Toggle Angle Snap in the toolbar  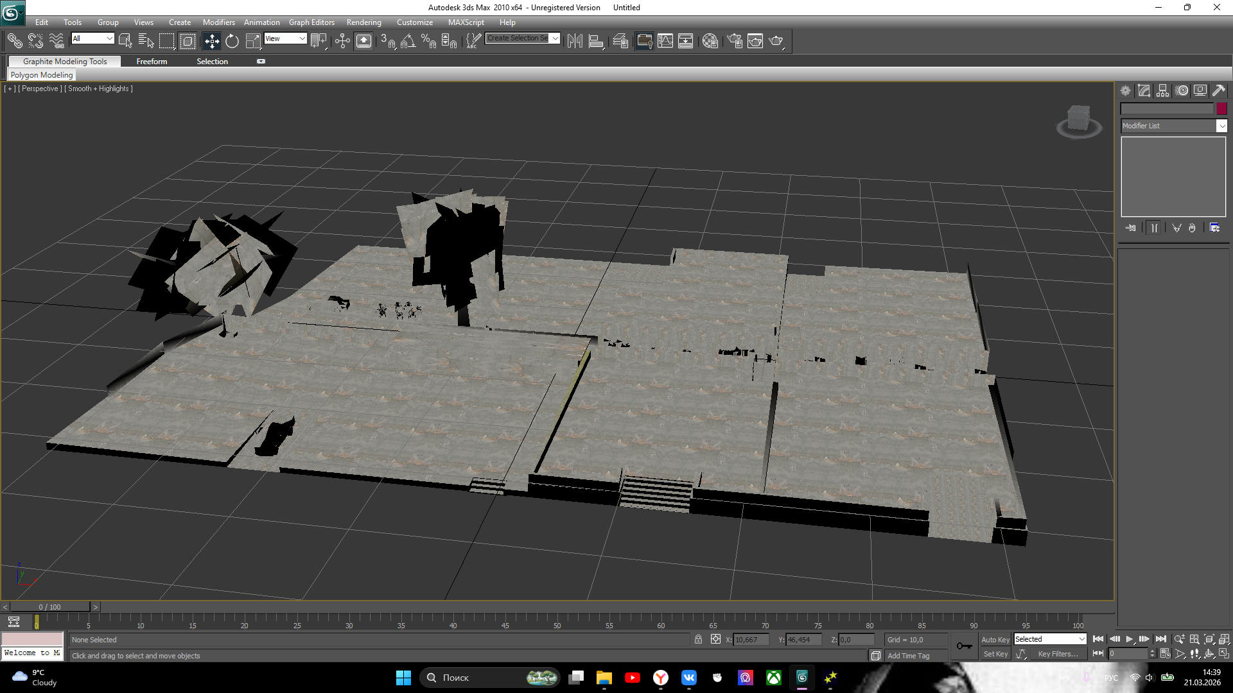pyautogui.click(x=407, y=41)
